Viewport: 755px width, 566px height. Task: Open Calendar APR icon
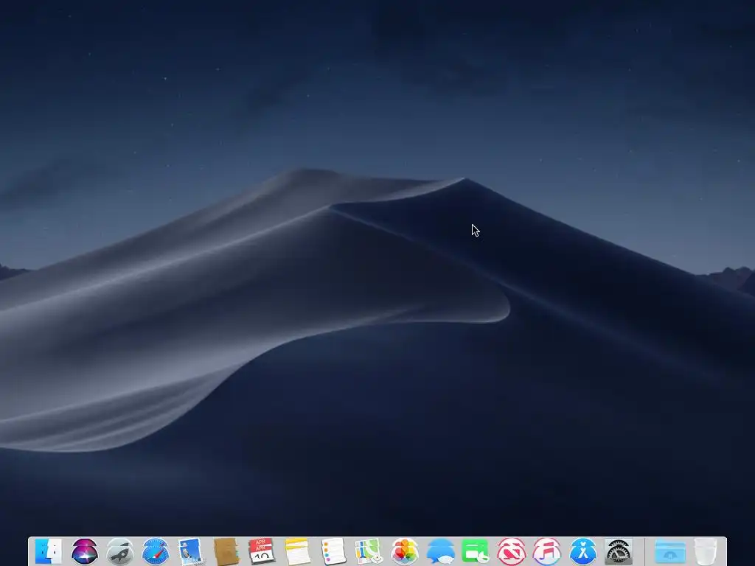(262, 551)
